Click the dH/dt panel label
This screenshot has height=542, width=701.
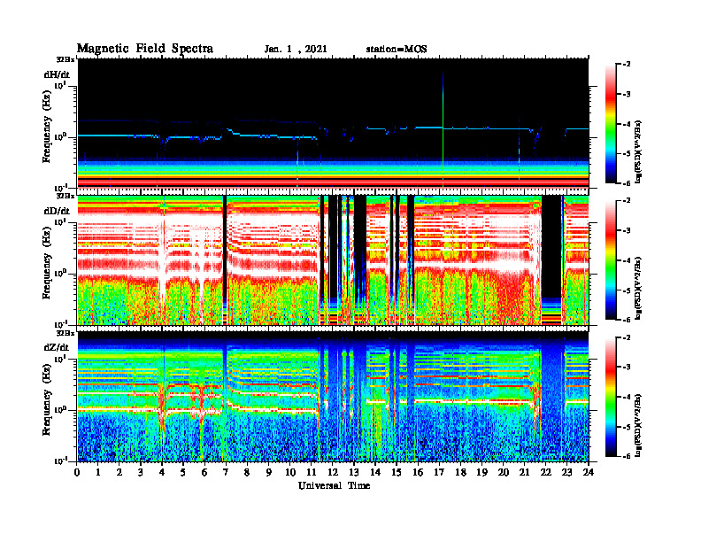tap(57, 74)
